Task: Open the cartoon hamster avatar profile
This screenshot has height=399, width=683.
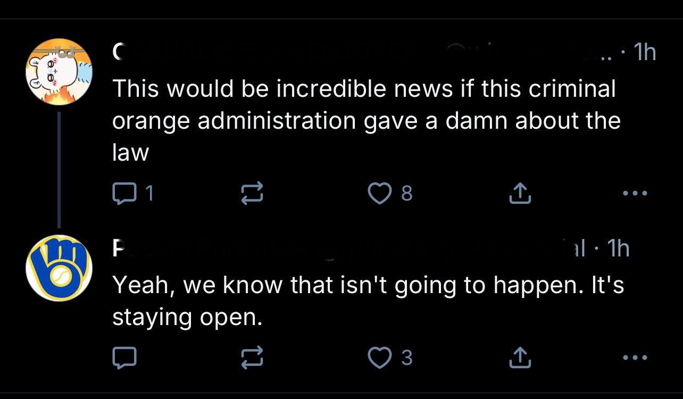Action: 59,71
